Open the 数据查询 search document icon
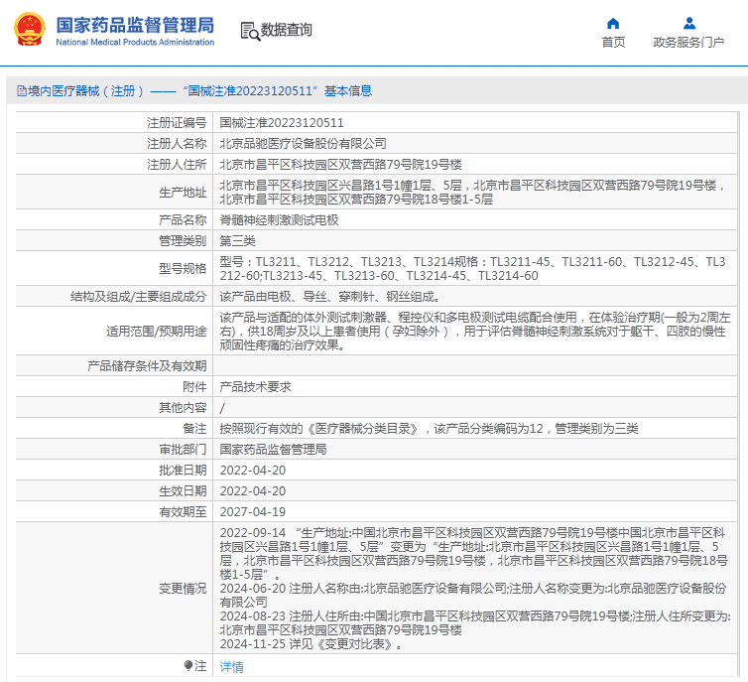This screenshot has width=748, height=682. coord(250,31)
